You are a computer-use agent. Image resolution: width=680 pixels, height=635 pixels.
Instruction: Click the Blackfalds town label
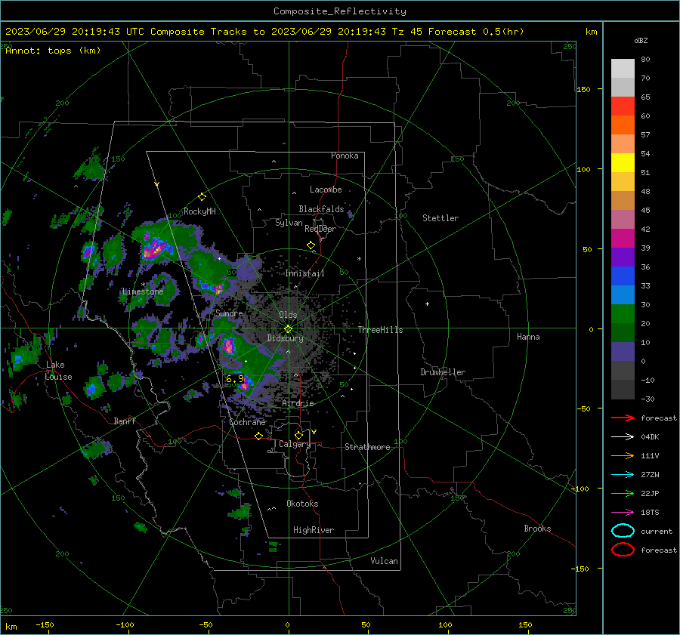click(x=321, y=209)
